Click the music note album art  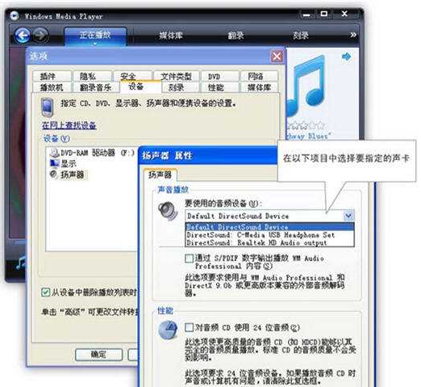(306, 85)
